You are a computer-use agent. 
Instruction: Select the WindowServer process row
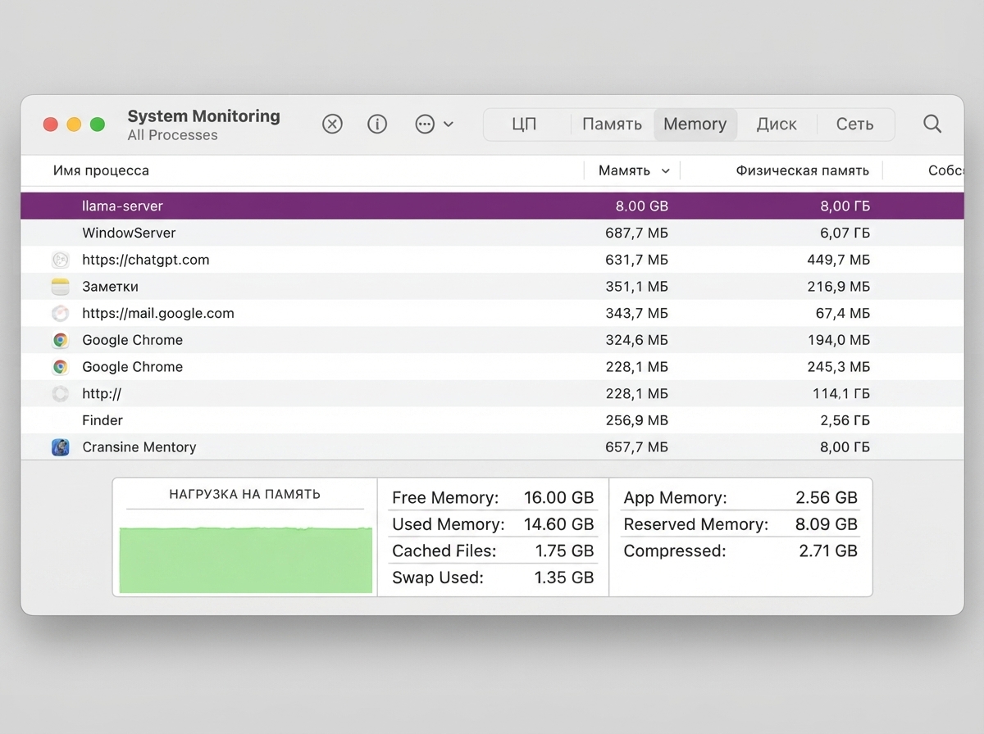[x=492, y=233]
